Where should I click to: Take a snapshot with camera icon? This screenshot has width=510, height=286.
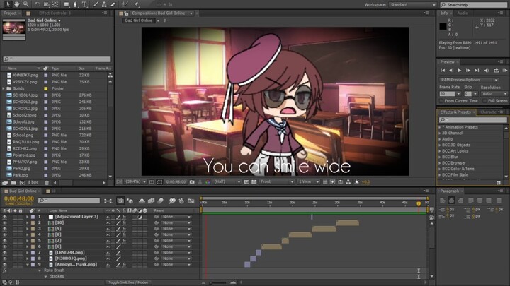click(x=192, y=182)
